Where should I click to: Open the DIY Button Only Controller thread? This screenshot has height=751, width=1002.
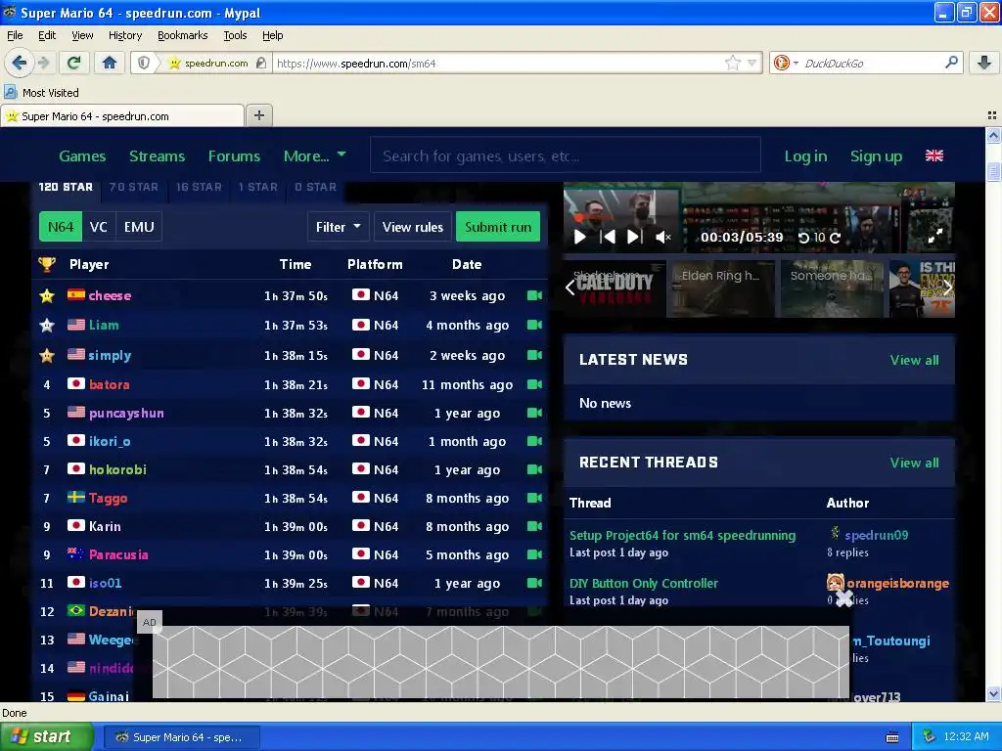(644, 583)
